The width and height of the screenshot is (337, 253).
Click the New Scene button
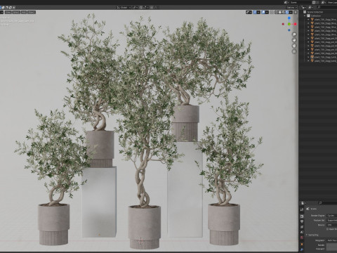(x=314, y=3)
